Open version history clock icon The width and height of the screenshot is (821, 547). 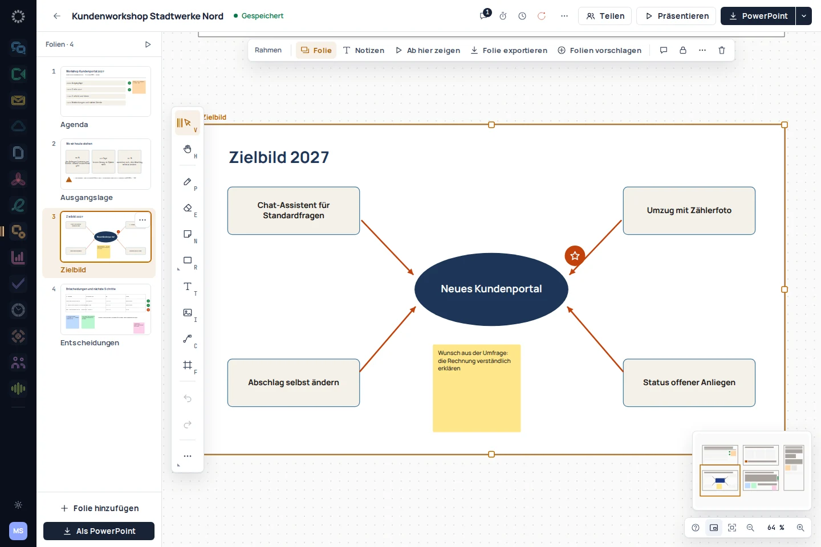[x=522, y=16]
